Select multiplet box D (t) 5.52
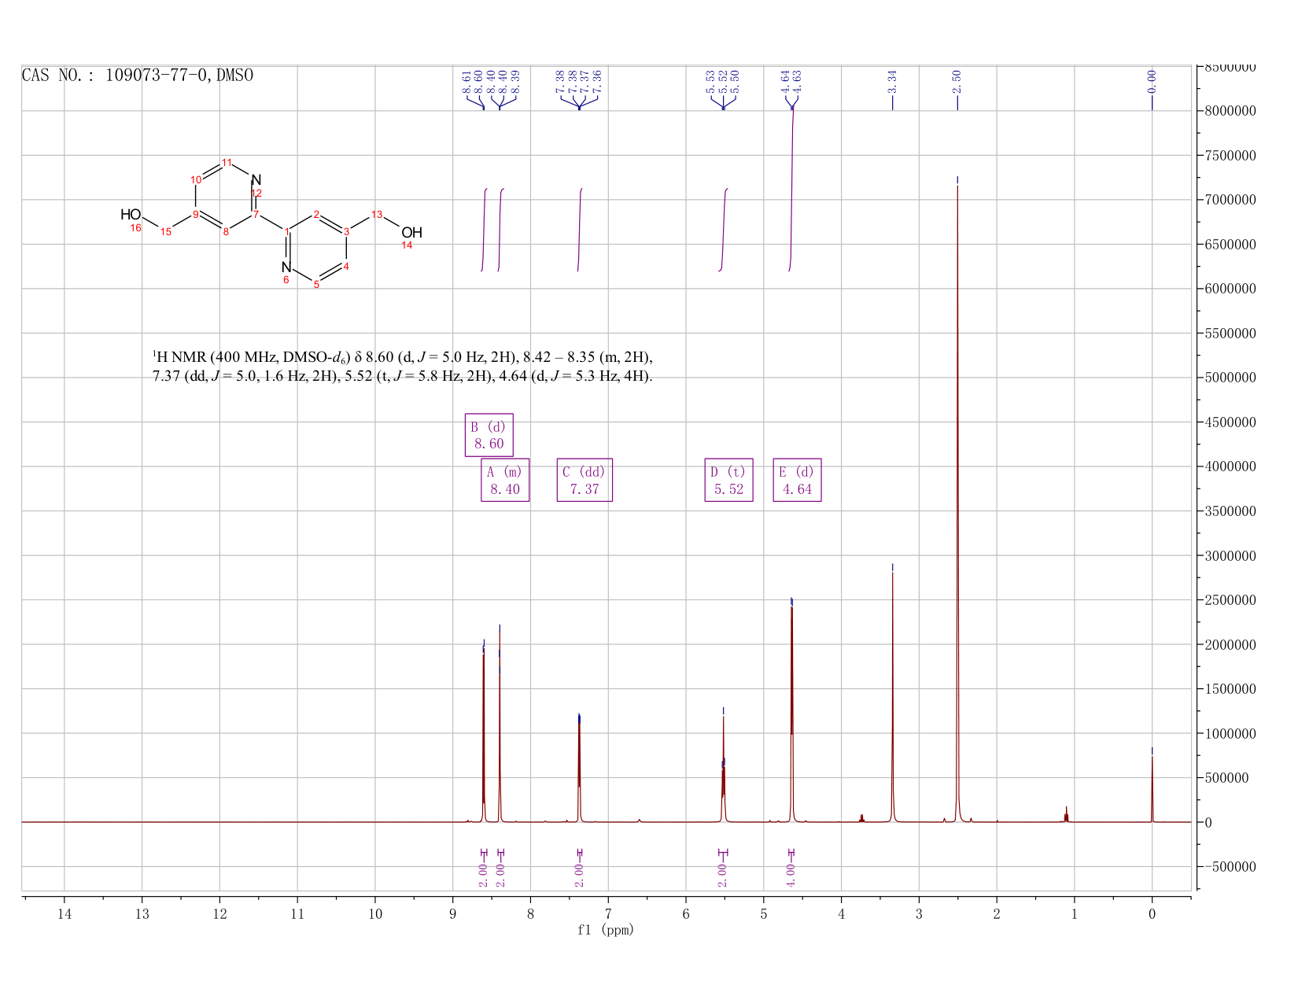 coord(729,480)
